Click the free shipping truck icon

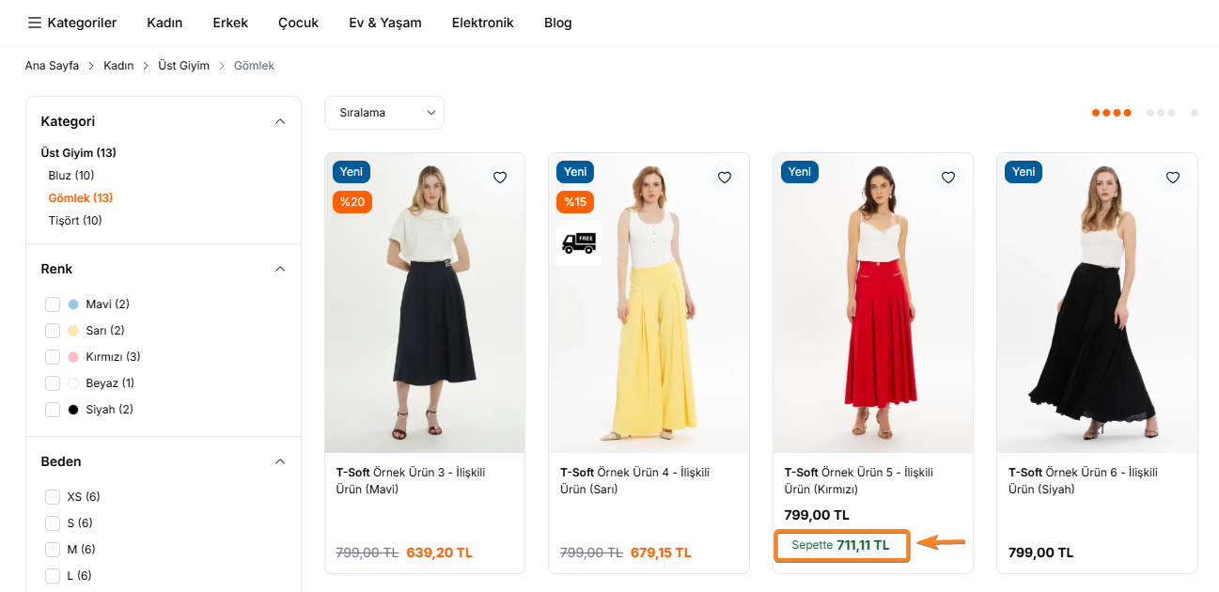point(579,243)
